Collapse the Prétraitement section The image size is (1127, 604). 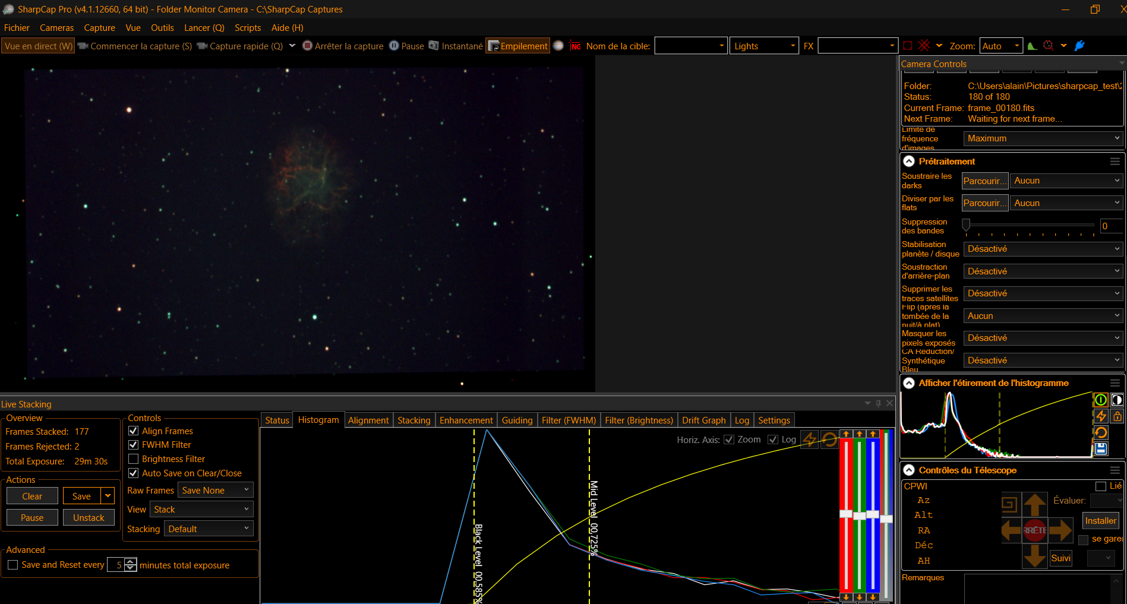[x=909, y=162]
